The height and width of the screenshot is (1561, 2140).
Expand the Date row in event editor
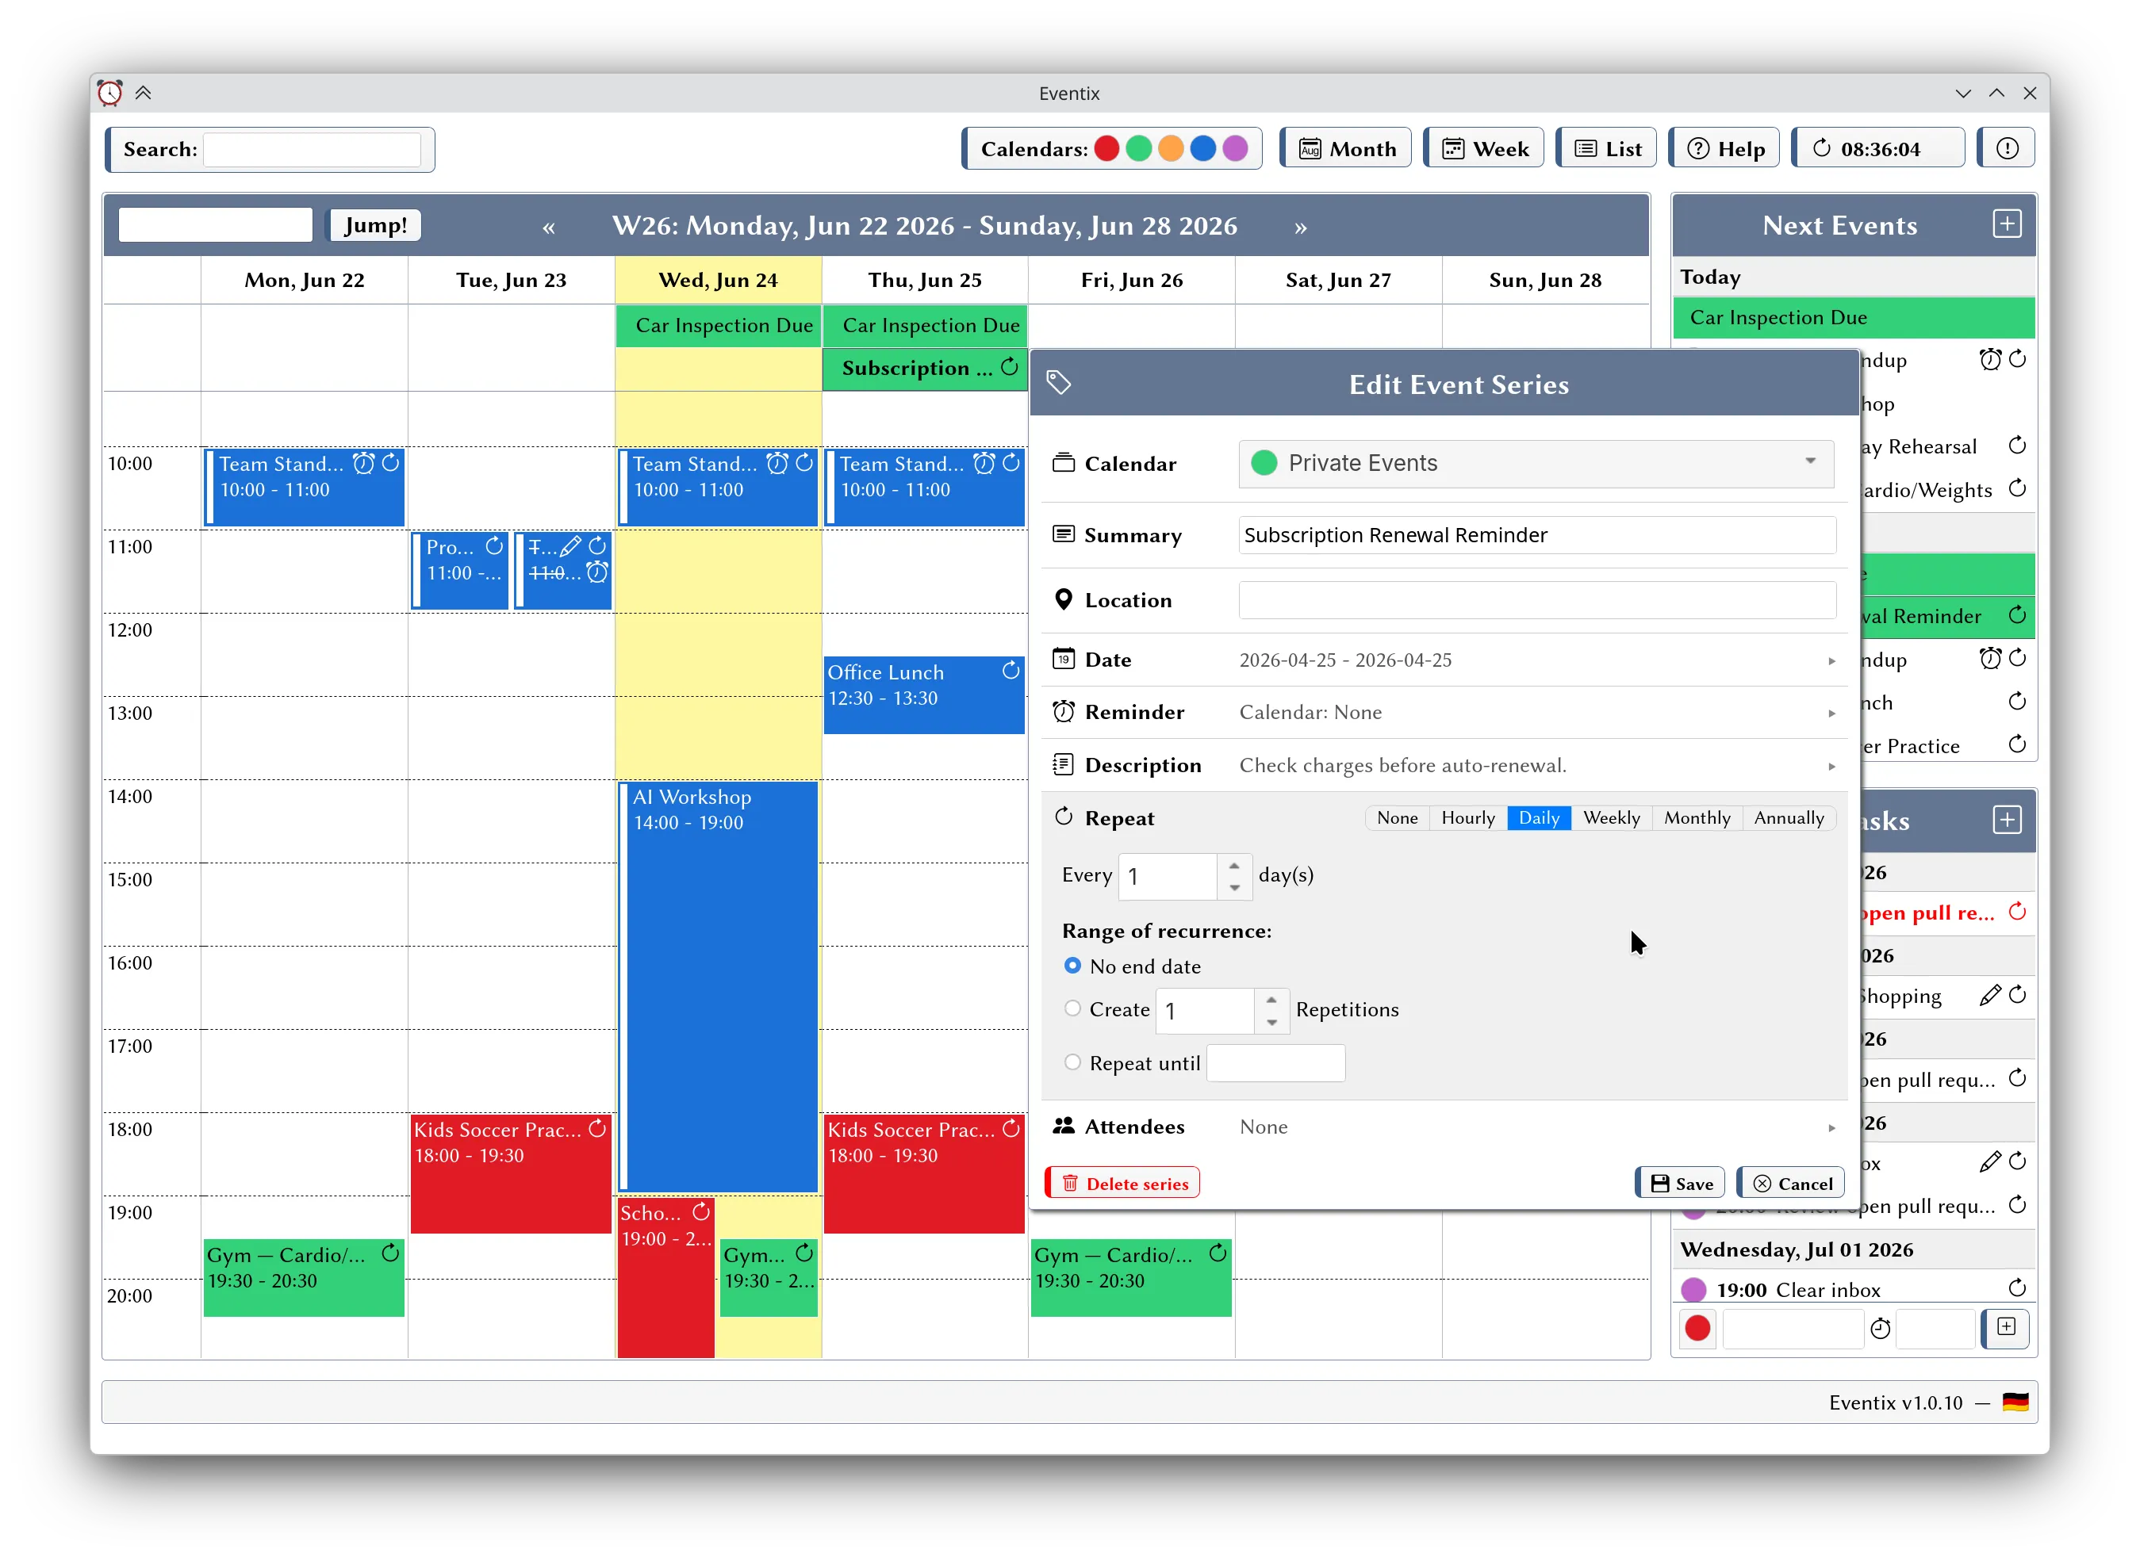point(1444,660)
